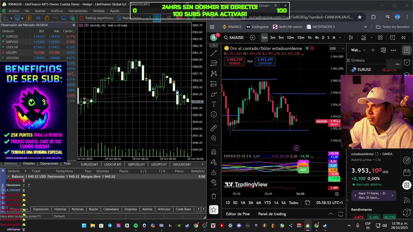Select the brush tool in TradingView sidebar
Image resolution: width=413 pixels, height=232 pixels.
click(x=214, y=94)
